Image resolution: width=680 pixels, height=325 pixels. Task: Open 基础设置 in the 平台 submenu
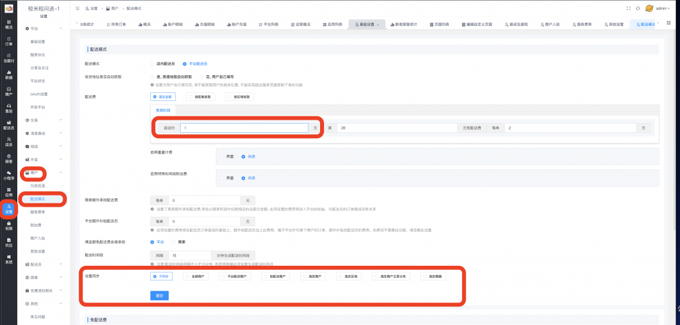coord(38,42)
